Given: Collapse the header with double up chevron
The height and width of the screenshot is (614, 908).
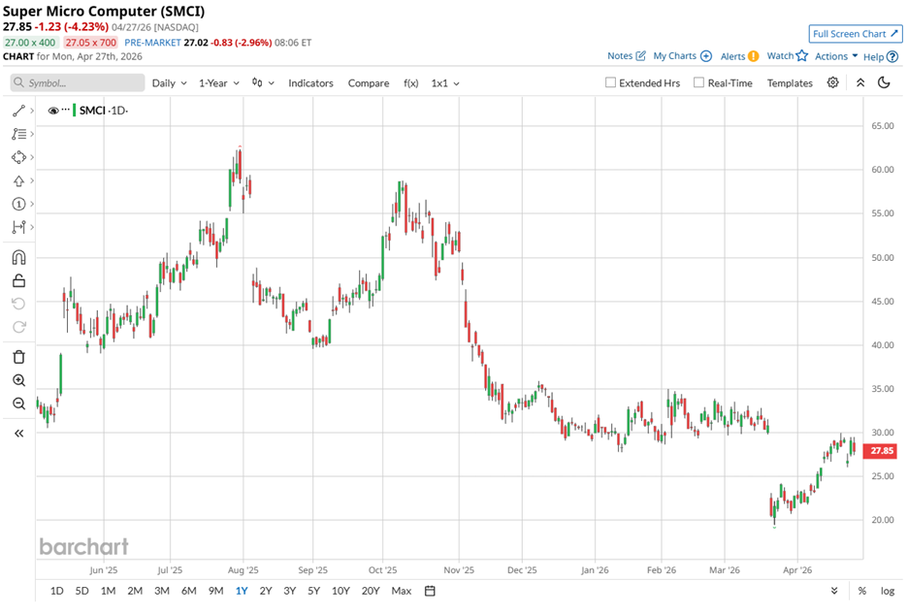Looking at the screenshot, I should [x=860, y=82].
